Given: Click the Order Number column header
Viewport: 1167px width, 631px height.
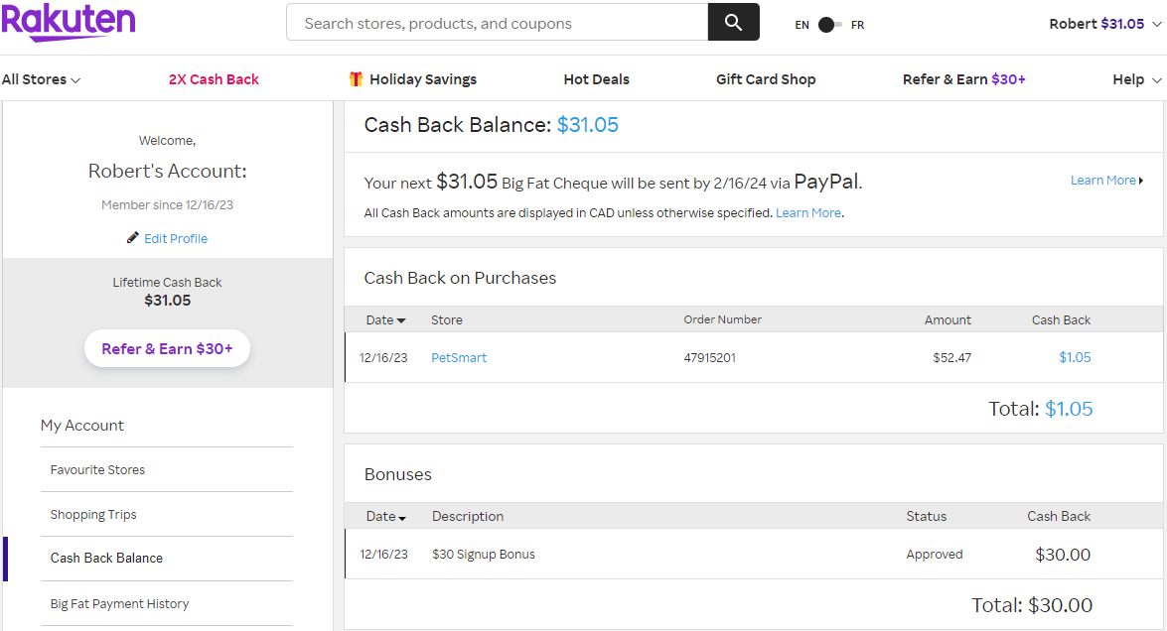Looking at the screenshot, I should point(723,319).
